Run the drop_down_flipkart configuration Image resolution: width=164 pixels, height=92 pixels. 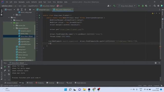click(139, 6)
